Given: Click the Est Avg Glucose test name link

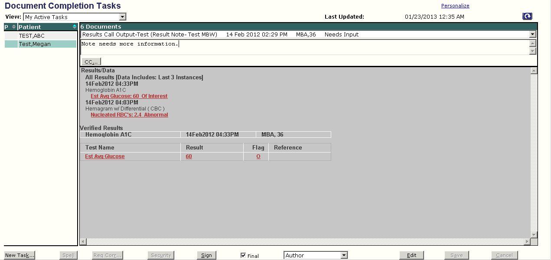Looking at the screenshot, I should point(104,156).
